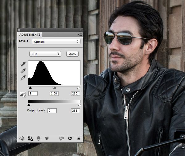This screenshot has height=156, width=185.
Task: Click the Output Levels field showing 255
Action: point(75,110)
